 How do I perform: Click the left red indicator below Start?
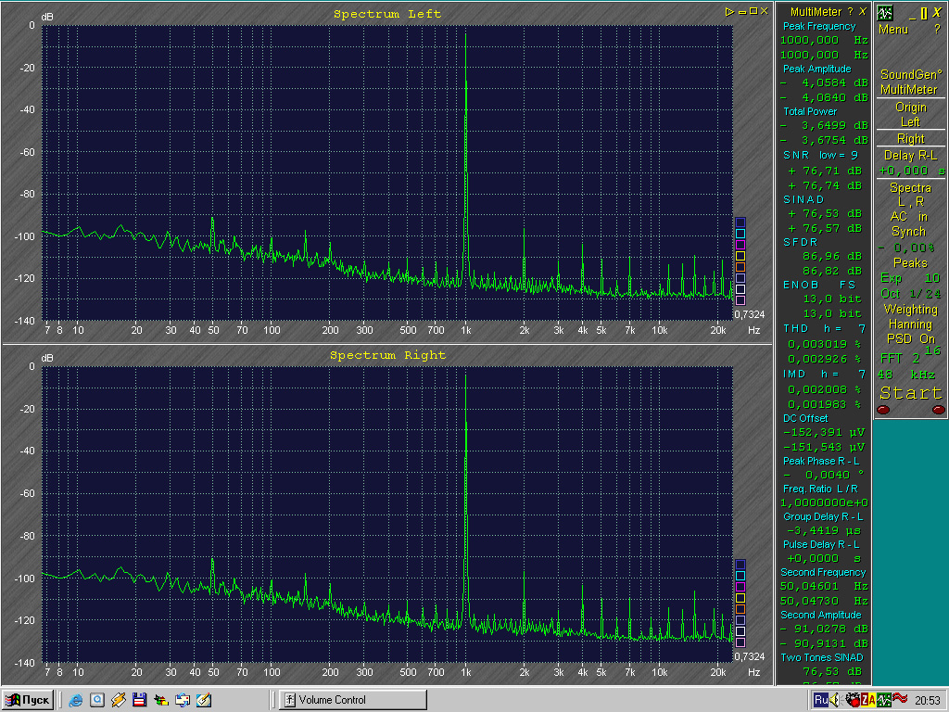pos(883,409)
